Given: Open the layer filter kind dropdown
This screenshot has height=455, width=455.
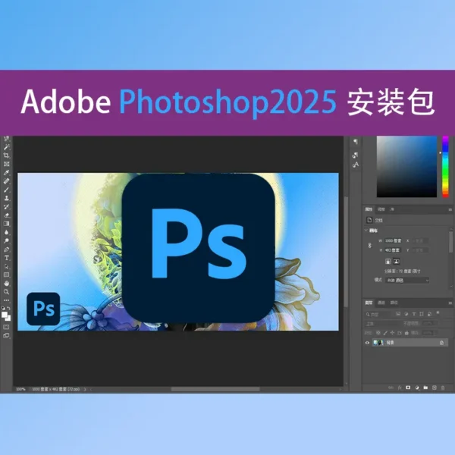Looking at the screenshot, I should pos(378,314).
